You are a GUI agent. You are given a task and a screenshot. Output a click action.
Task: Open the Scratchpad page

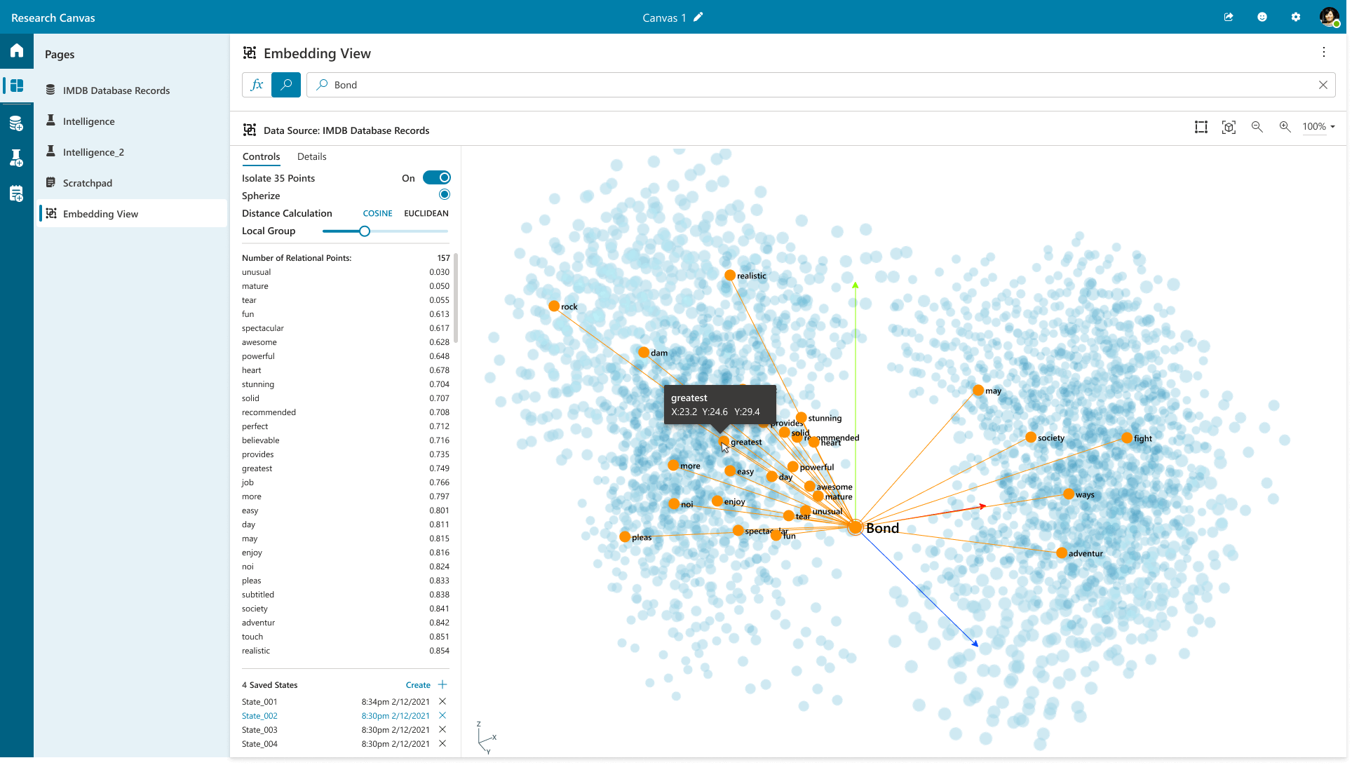click(x=88, y=183)
